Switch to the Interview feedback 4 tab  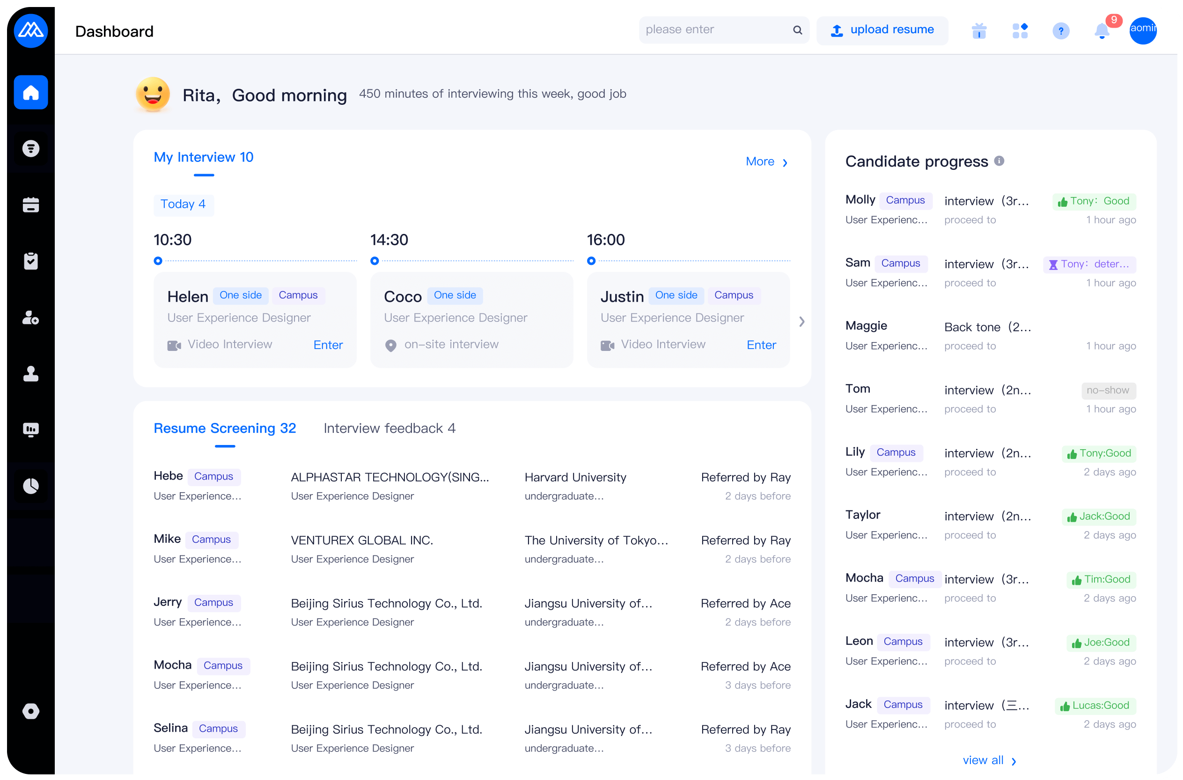(389, 428)
